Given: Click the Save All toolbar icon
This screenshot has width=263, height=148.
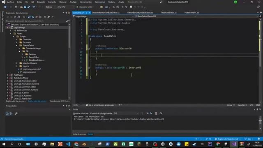Looking at the screenshot, I should click(29, 7).
